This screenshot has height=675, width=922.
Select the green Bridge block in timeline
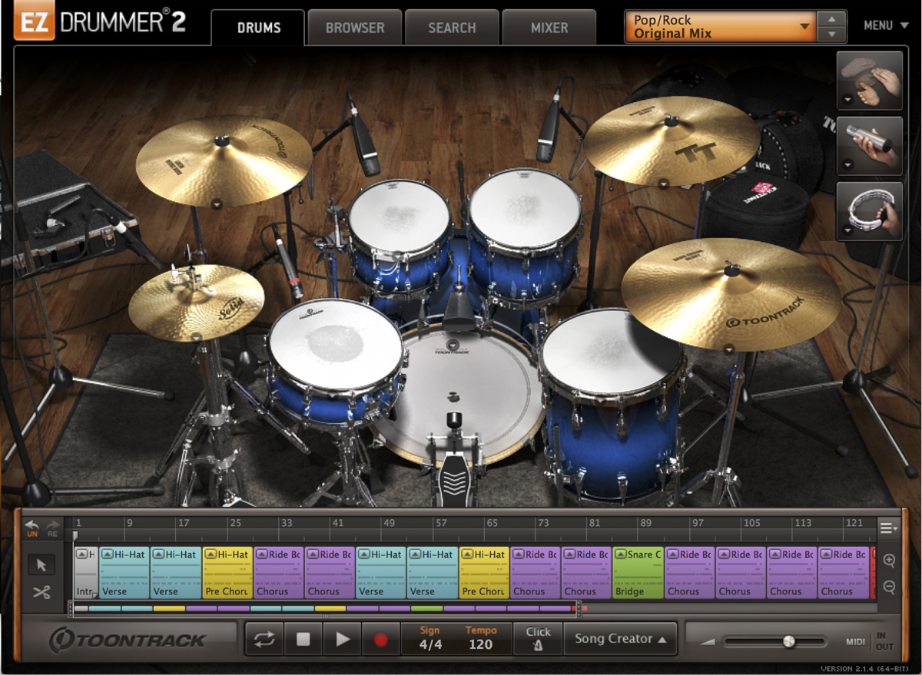pyautogui.click(x=638, y=573)
